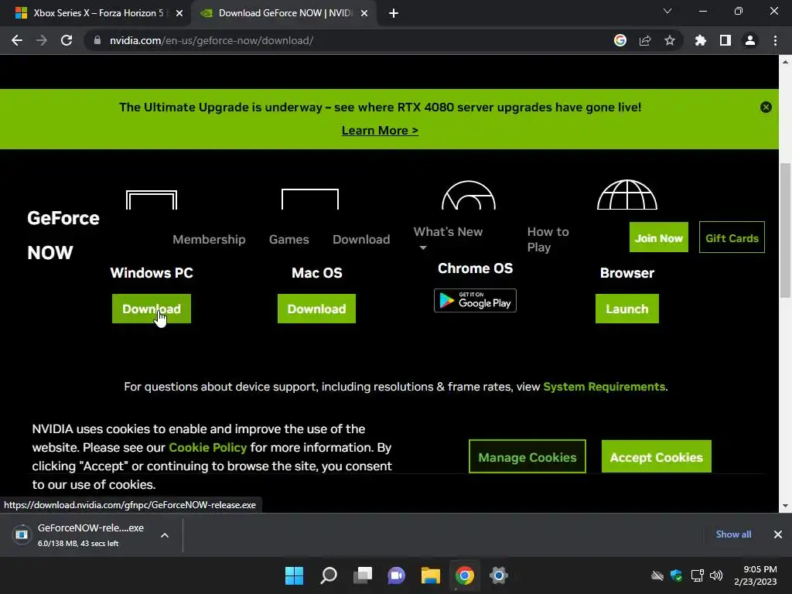Open the Chrome profile icon
Image resolution: width=792 pixels, height=594 pixels.
tap(750, 40)
